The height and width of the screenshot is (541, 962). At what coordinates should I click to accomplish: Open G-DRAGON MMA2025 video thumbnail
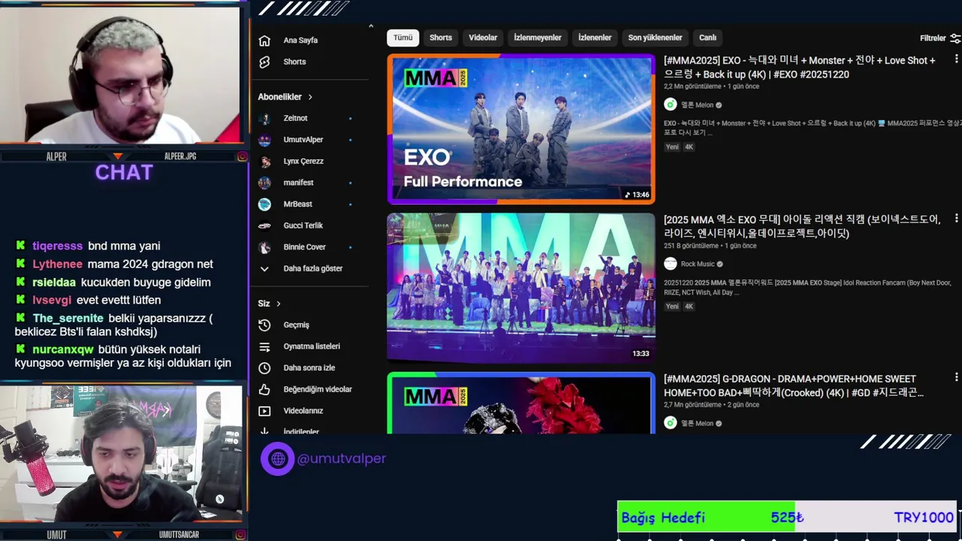click(x=521, y=403)
